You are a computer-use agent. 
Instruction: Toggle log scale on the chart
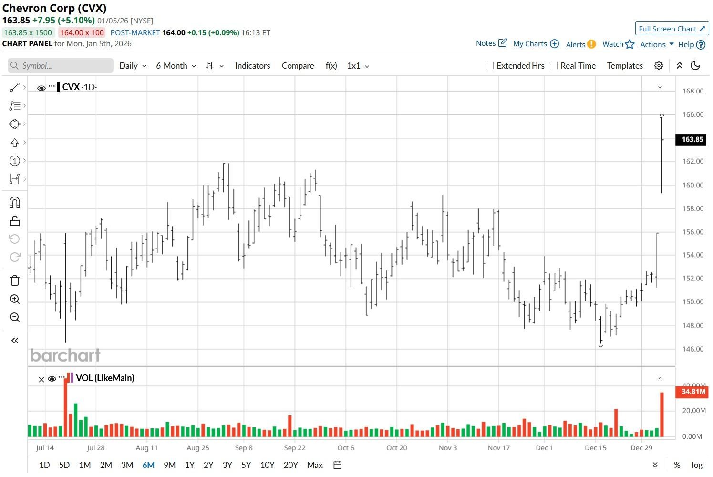[x=697, y=465]
